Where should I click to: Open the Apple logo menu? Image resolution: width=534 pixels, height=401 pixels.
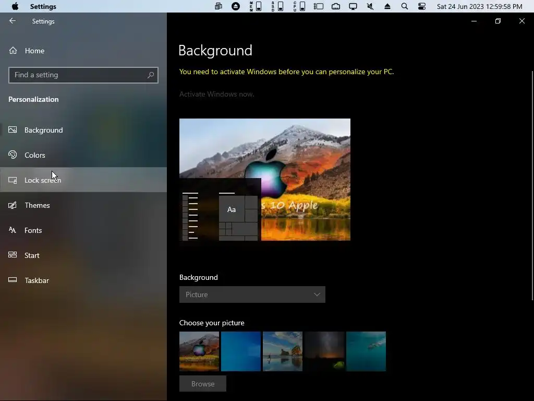(15, 6)
